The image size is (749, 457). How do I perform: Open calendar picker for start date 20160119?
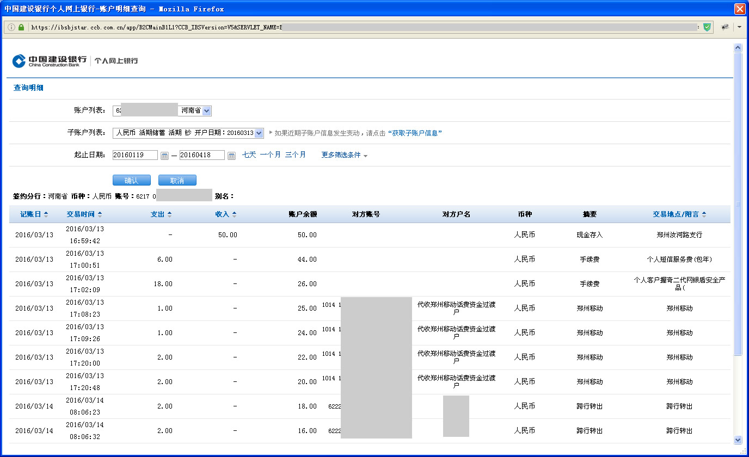point(165,156)
